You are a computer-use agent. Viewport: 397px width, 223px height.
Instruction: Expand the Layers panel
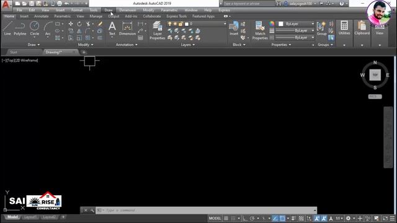187,45
